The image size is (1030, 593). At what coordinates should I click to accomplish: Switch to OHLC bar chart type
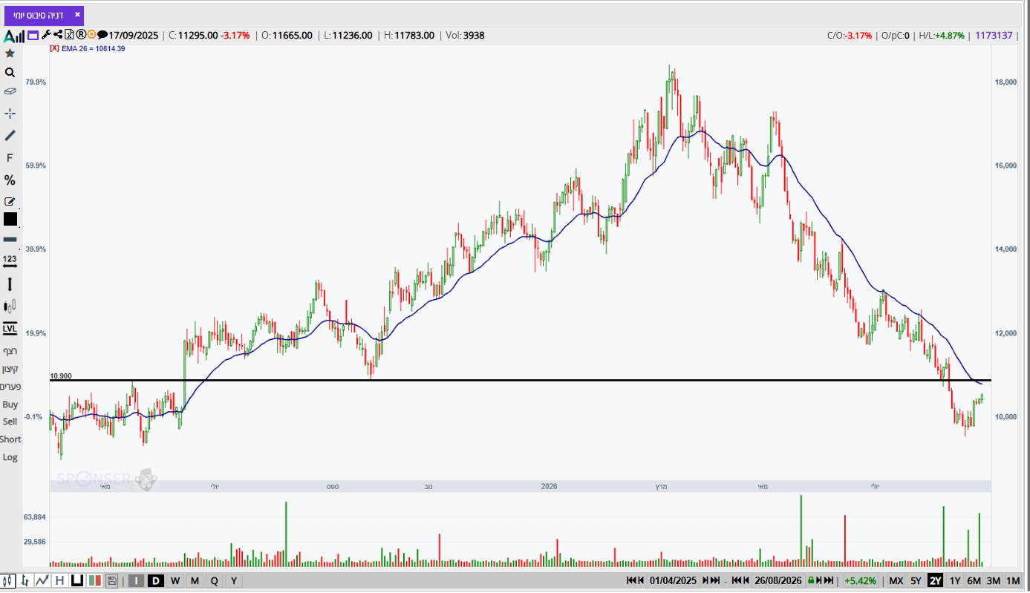(x=25, y=580)
